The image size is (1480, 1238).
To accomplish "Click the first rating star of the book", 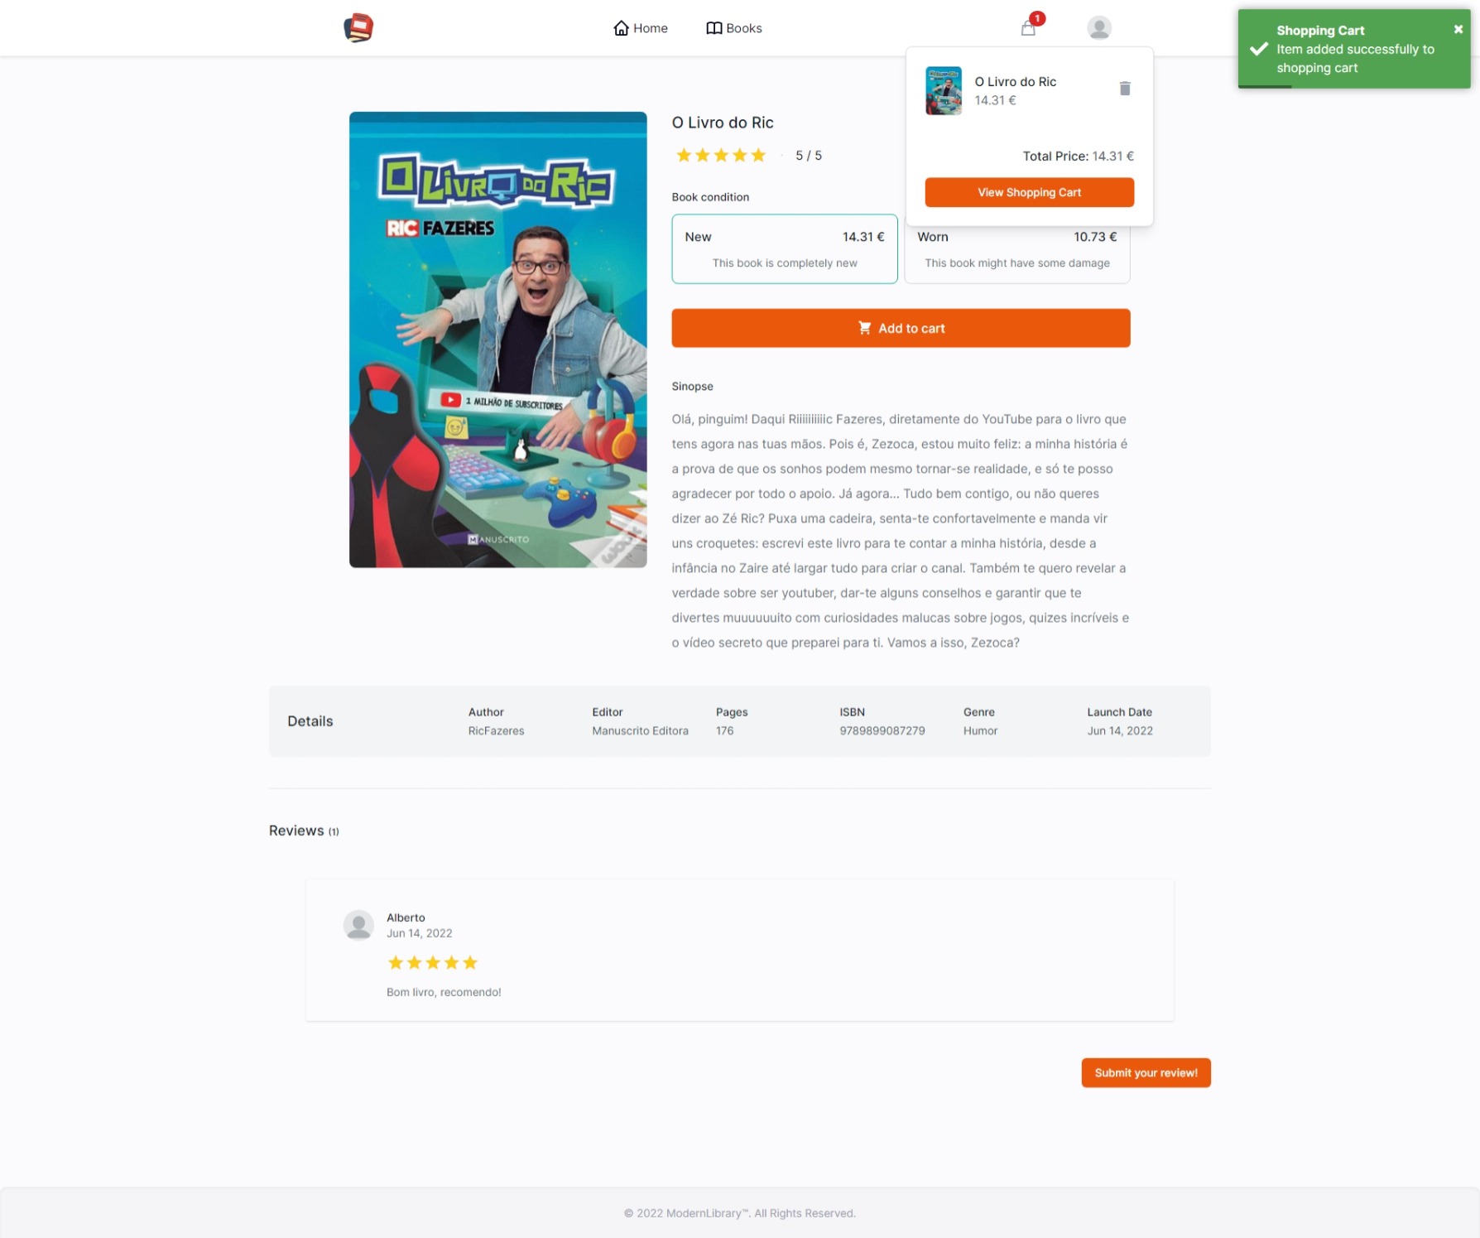I will (x=684, y=155).
